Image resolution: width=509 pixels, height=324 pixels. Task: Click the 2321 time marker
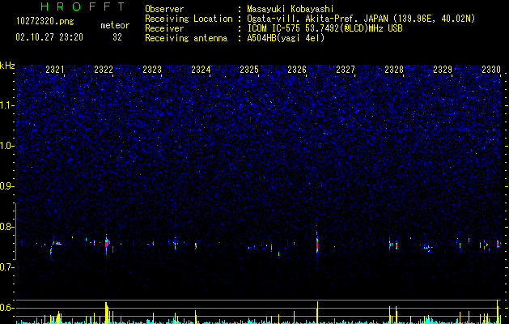coord(55,69)
